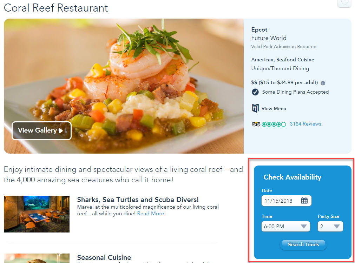355x263 pixels.
Task: Click the TripAdvisor green rating circles
Action: [x=274, y=124]
